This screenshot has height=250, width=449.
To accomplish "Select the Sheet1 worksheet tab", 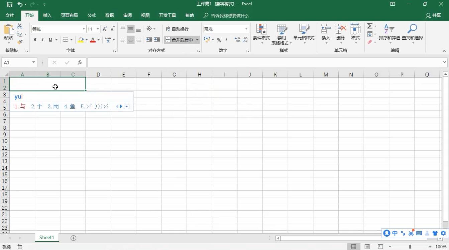I will tap(46, 237).
